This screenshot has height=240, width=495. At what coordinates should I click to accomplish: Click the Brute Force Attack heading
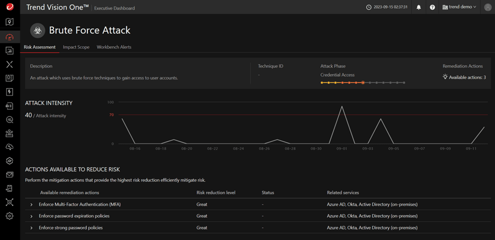point(90,30)
